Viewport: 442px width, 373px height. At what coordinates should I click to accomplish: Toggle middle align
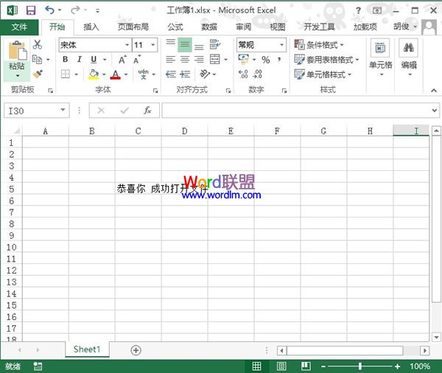tap(185, 44)
